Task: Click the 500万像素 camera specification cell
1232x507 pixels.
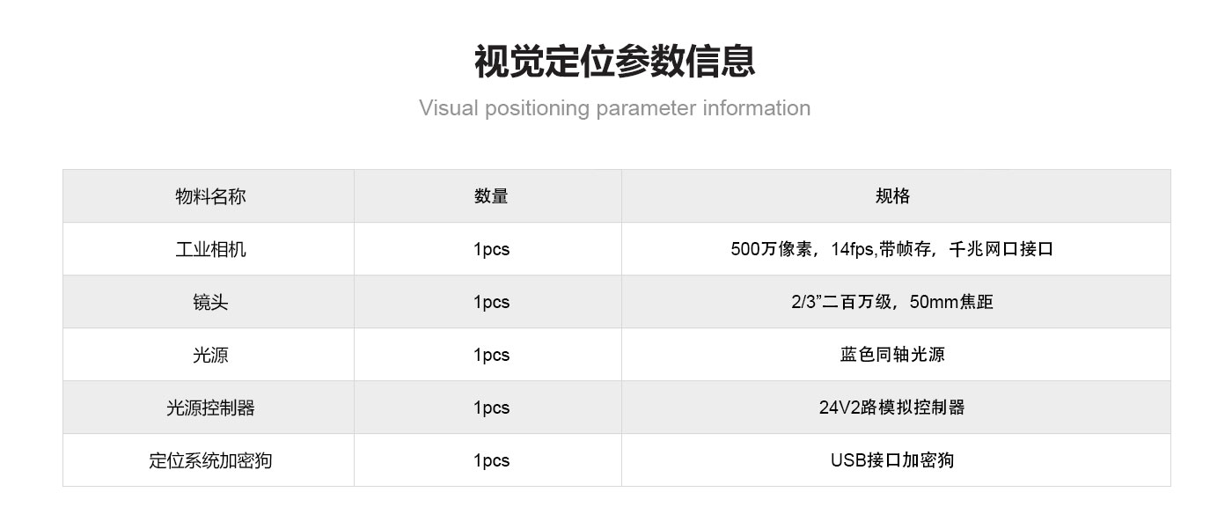Action: pos(892,249)
